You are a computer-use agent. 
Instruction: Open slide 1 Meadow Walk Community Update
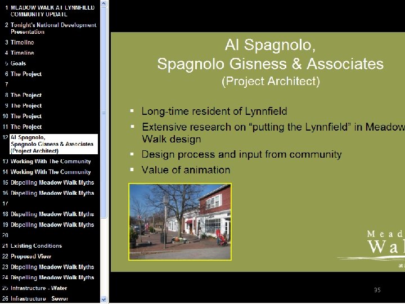click(52, 11)
